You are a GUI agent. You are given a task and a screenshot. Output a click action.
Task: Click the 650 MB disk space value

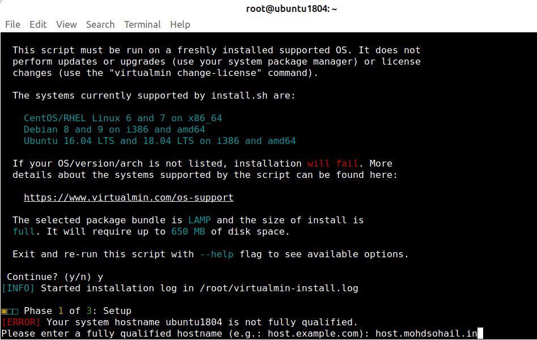point(188,232)
